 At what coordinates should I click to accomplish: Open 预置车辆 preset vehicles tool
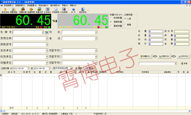[23, 10]
